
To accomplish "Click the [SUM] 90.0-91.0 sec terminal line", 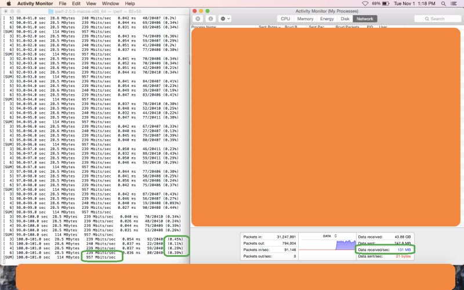I will click(x=57, y=32).
